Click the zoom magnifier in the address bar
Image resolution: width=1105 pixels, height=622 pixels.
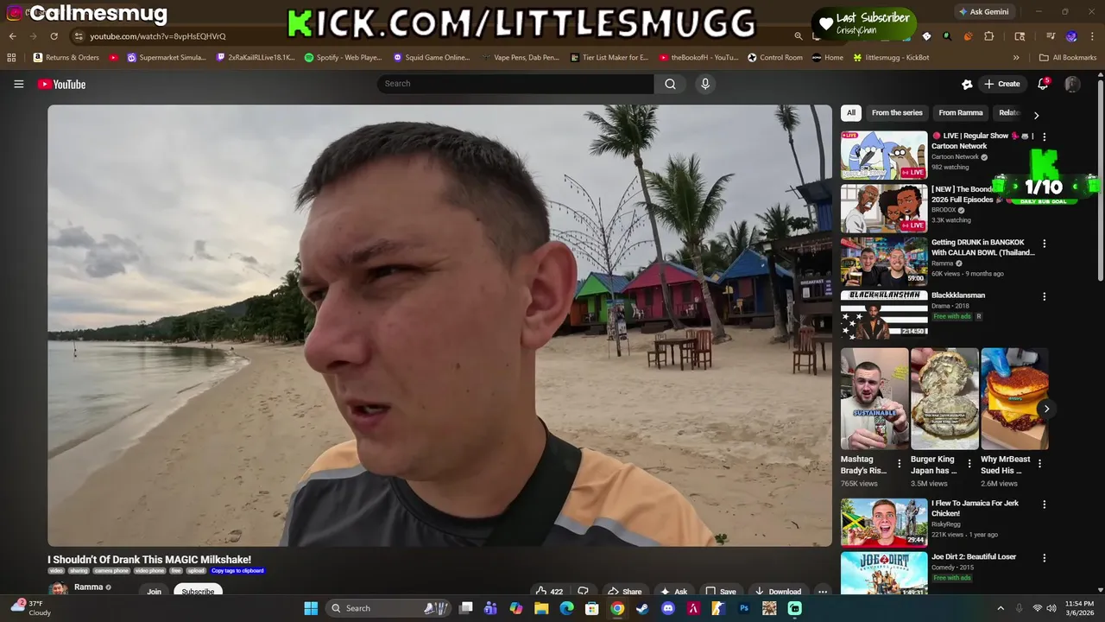[799, 36]
